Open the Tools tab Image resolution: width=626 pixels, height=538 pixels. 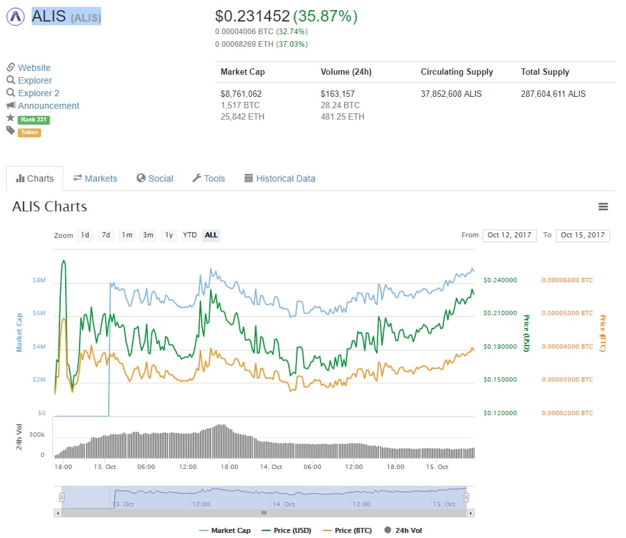[209, 178]
